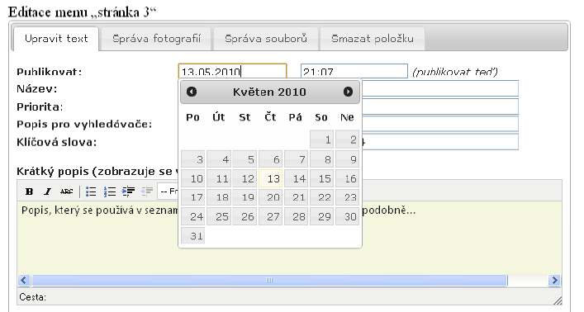Viewport: 584px width, 312px height.
Task: Click the editor resize handle corner
Action: coord(558,300)
